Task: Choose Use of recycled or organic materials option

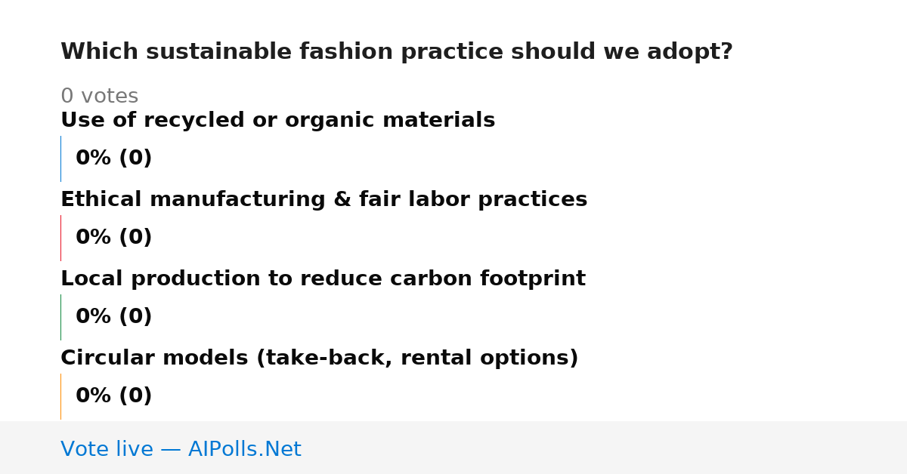Action: (x=277, y=121)
